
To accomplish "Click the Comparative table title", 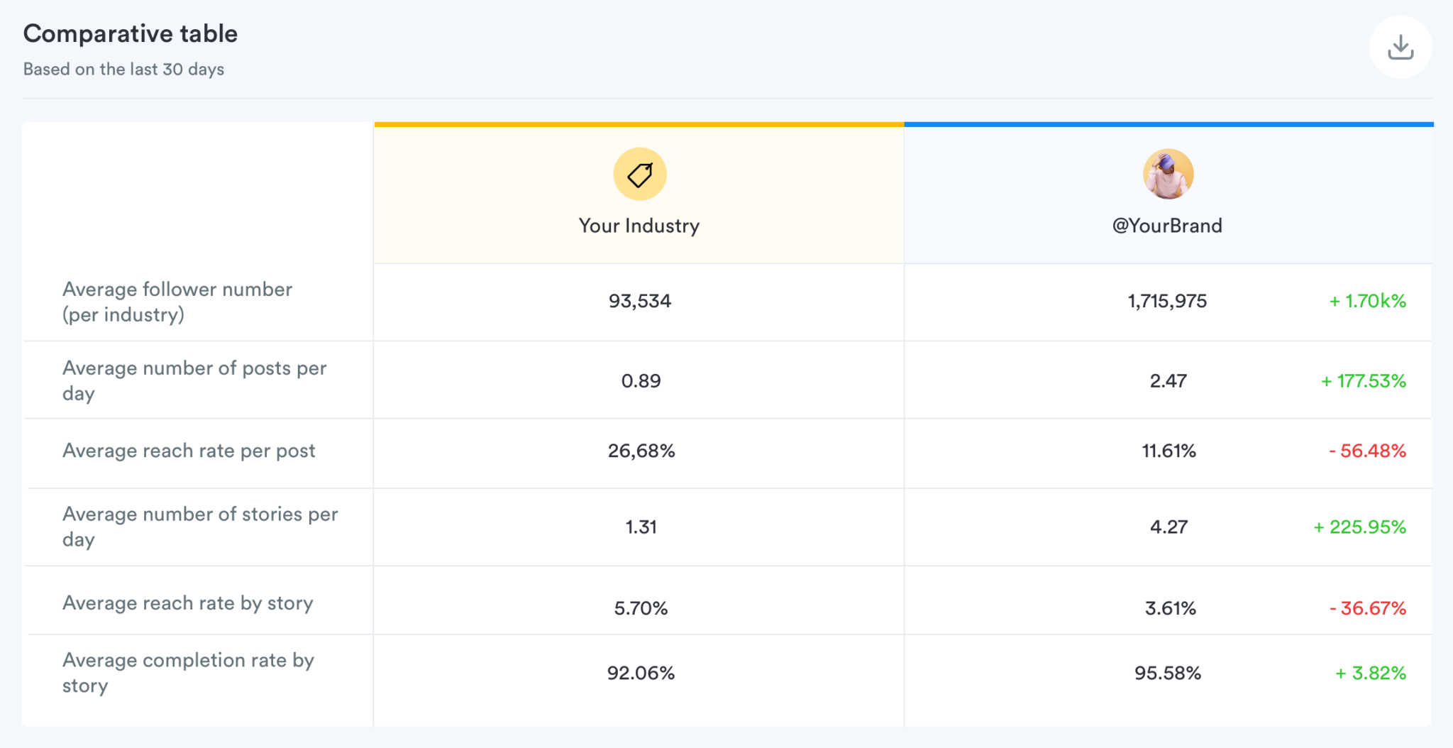I will click(x=130, y=33).
